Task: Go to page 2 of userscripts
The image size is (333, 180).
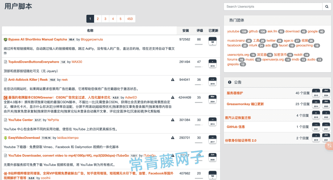Action: [x=98, y=19]
